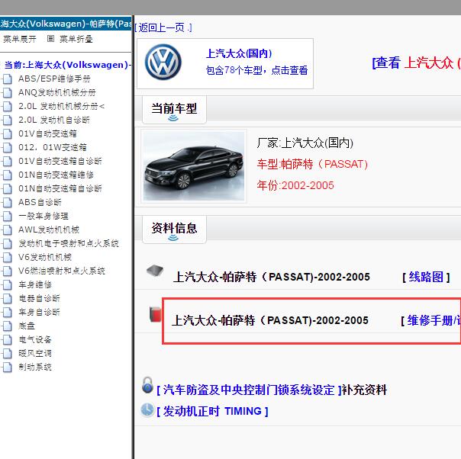The image size is (461, 459).
Task: Open the document icon beside ANQ发动机机械分册
Action: point(8,93)
